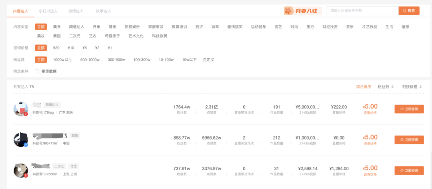
Task: Open avatar of influencer 179ling
Action: point(21,109)
